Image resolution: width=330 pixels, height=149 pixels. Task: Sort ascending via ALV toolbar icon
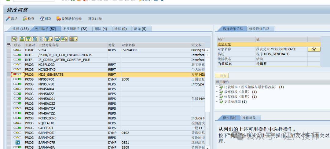point(22,39)
